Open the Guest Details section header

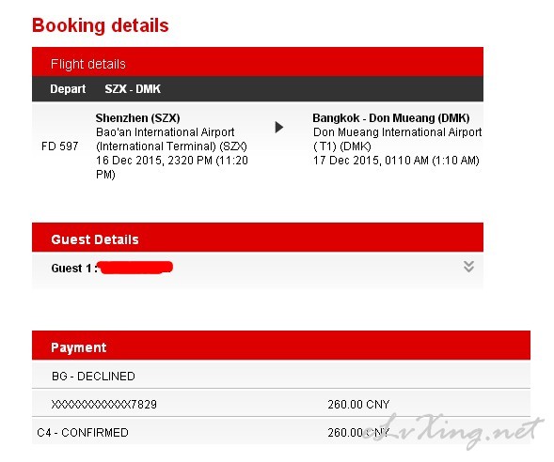pyautogui.click(x=258, y=238)
